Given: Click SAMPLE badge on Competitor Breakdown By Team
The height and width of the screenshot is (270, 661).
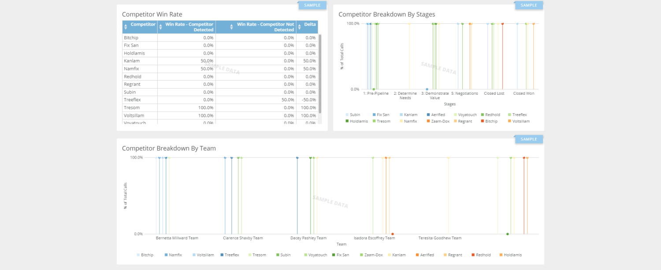Looking at the screenshot, I should [x=529, y=139].
